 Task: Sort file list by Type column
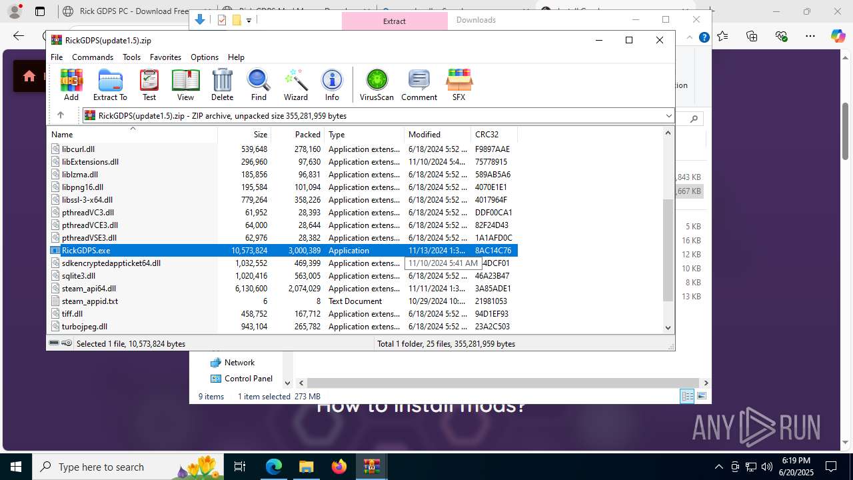(x=364, y=135)
